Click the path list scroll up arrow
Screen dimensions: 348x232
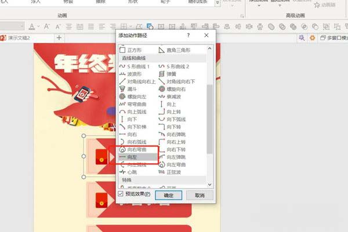[210, 48]
